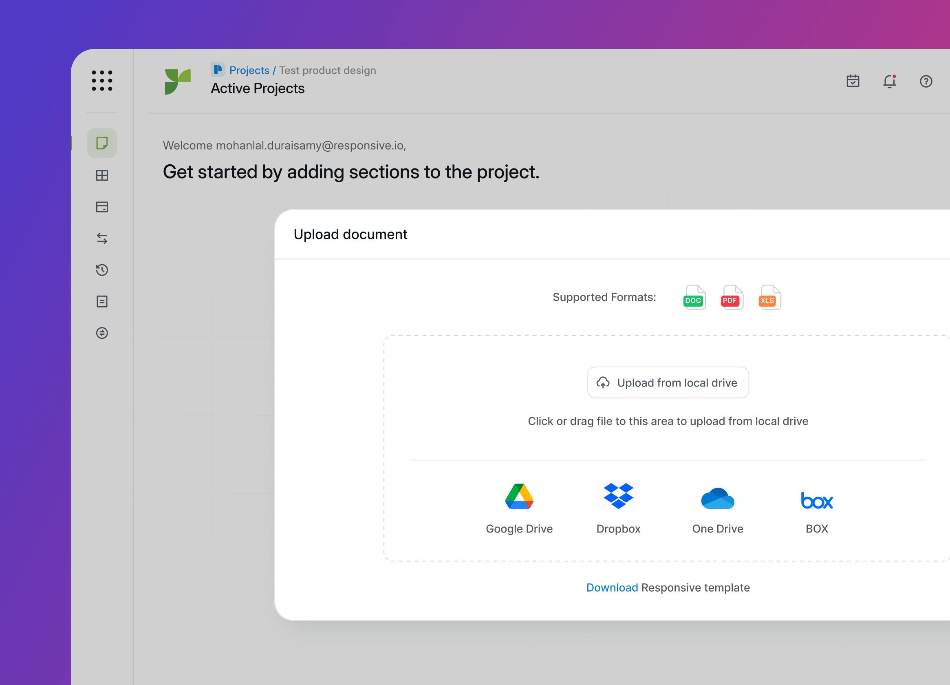View notifications via the bell icon
Viewport: 950px width, 685px height.
pyautogui.click(x=889, y=81)
